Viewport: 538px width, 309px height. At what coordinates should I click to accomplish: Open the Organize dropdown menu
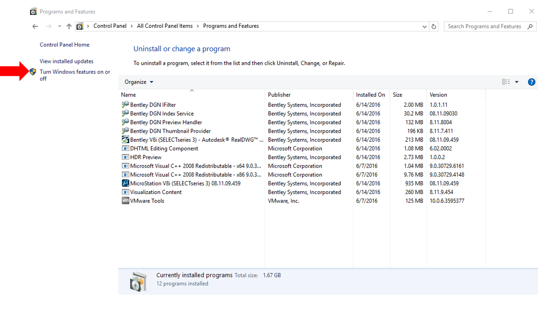tap(139, 82)
